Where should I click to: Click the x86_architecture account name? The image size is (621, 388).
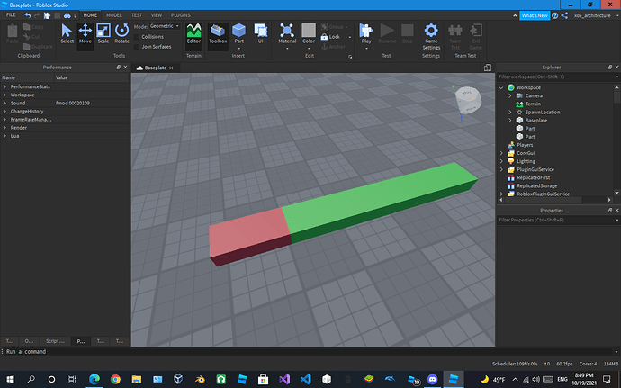coord(592,15)
